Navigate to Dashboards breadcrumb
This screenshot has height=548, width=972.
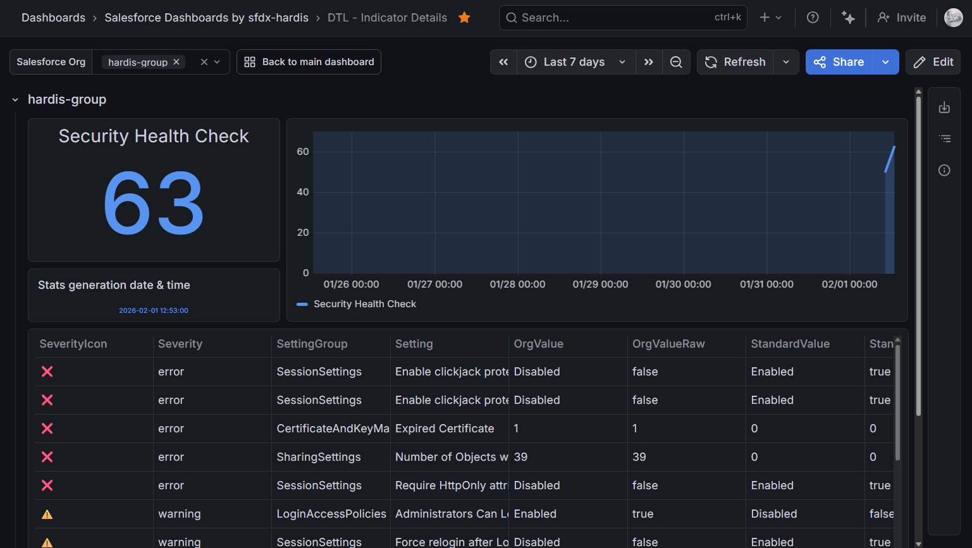tap(53, 18)
